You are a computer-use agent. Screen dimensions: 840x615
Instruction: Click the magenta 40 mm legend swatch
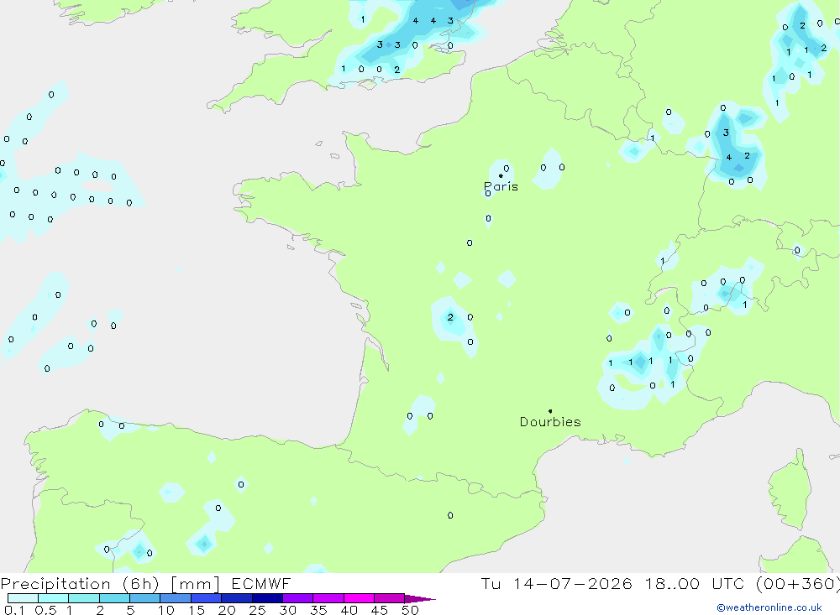pyautogui.click(x=359, y=598)
